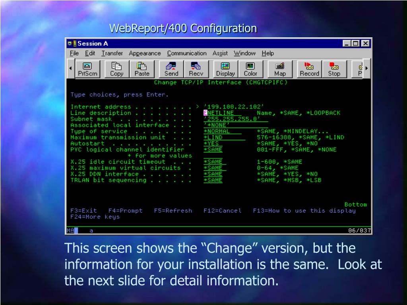Click the Autostart *YES field
Image resolution: width=407 pixels, height=305 pixels.
[x=213, y=143]
